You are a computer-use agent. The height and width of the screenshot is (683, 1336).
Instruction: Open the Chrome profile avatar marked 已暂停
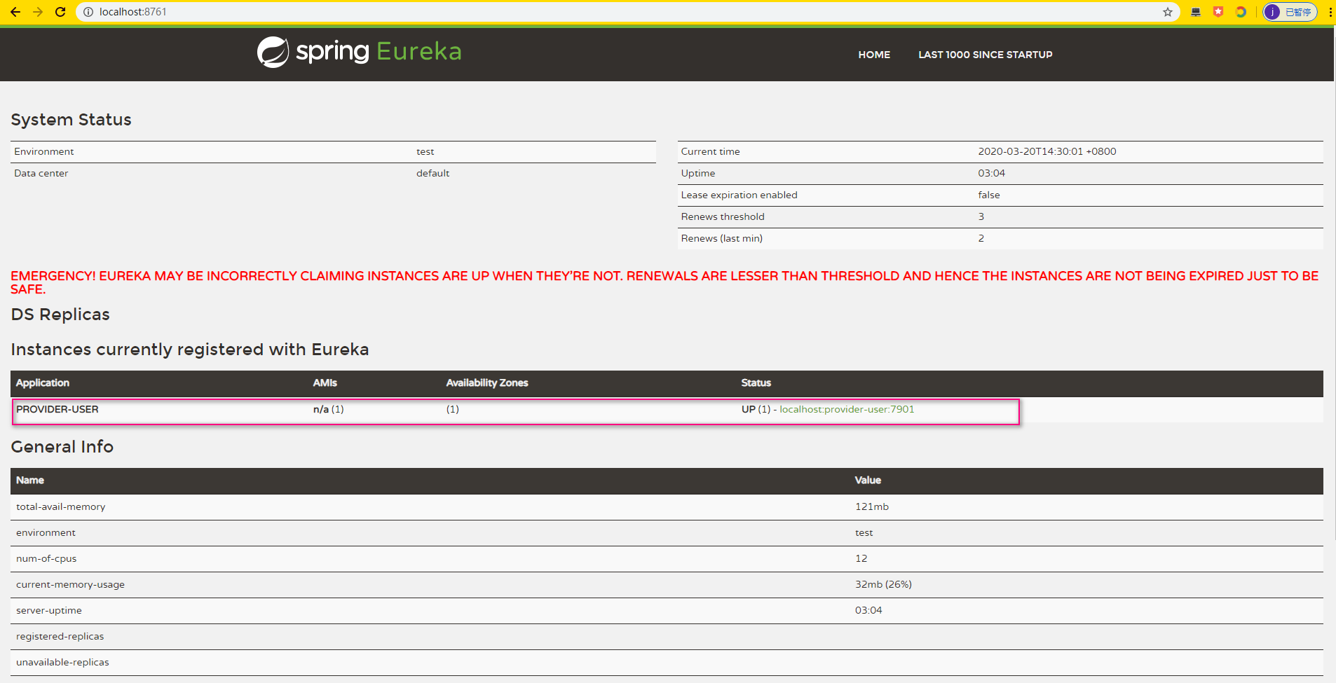coord(1288,11)
